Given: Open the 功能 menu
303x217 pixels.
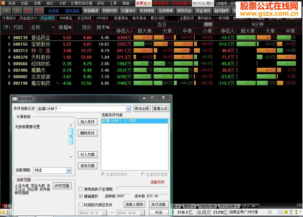Looking at the screenshot, I should 24,3.
